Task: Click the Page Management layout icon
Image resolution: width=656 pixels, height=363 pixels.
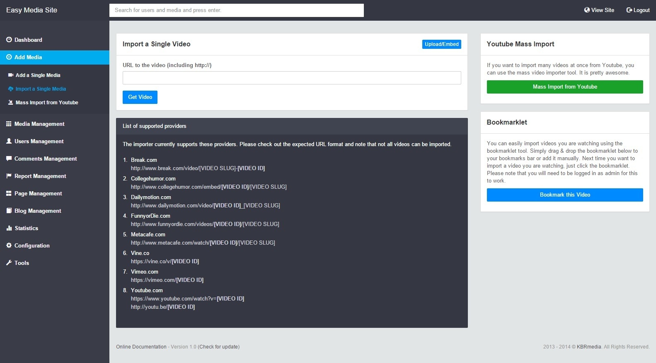Action: [9, 193]
